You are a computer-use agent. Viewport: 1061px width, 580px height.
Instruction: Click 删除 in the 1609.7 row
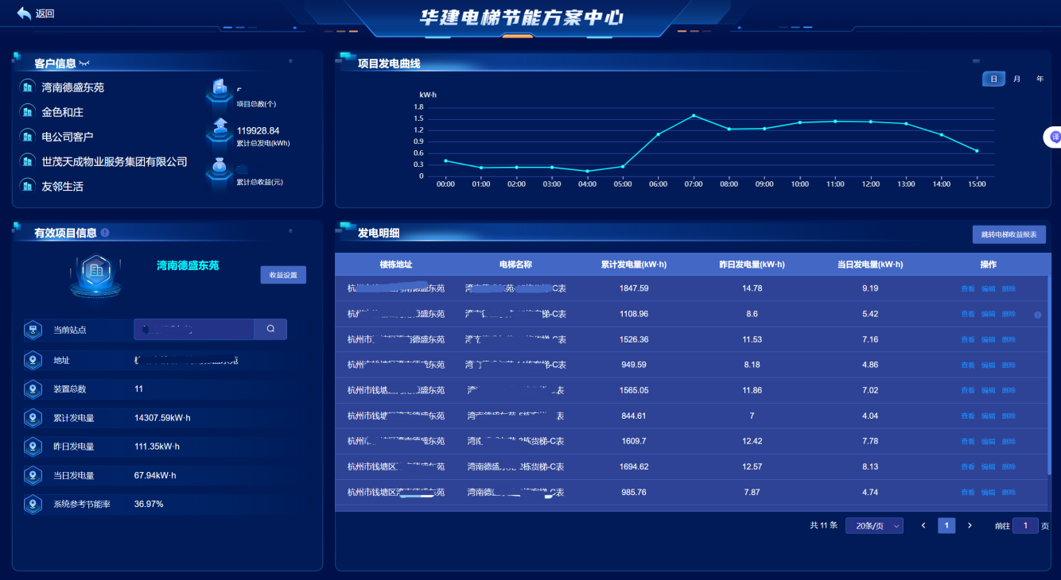point(1009,441)
